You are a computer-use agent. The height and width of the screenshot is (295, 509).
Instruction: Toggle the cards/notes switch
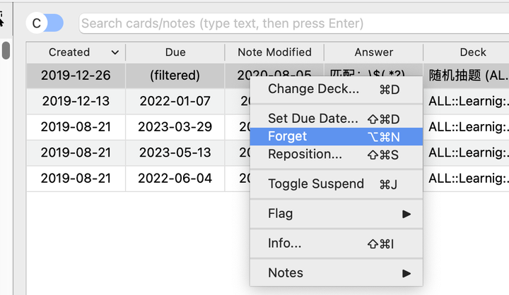pos(45,23)
